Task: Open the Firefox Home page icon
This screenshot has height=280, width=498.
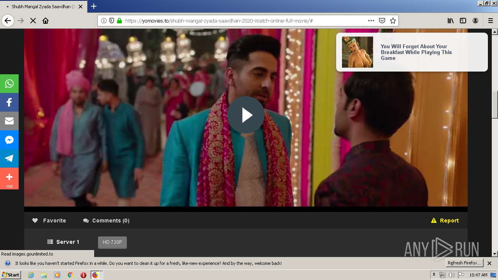Action: coord(46,21)
